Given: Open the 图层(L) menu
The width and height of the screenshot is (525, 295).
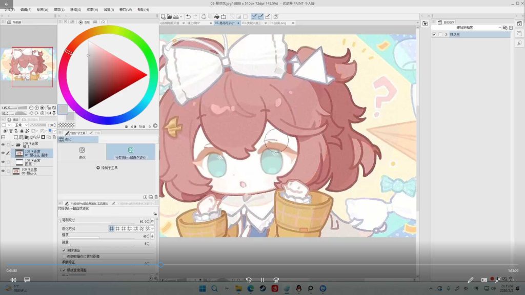Looking at the screenshot, I should point(59,10).
